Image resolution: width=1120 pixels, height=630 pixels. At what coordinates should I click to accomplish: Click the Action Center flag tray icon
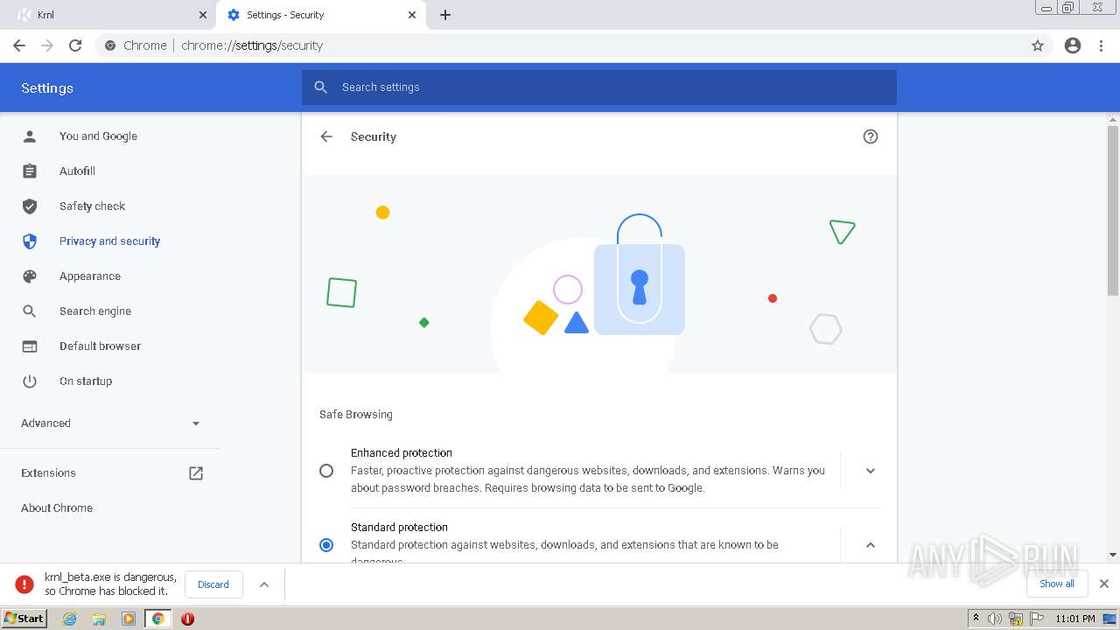[1038, 619]
